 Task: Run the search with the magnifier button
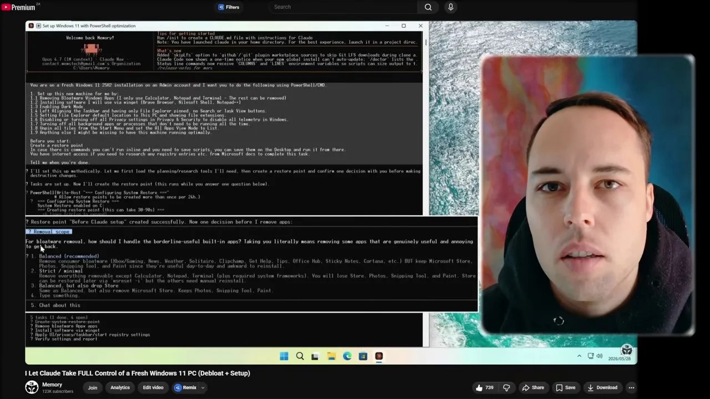point(428,7)
